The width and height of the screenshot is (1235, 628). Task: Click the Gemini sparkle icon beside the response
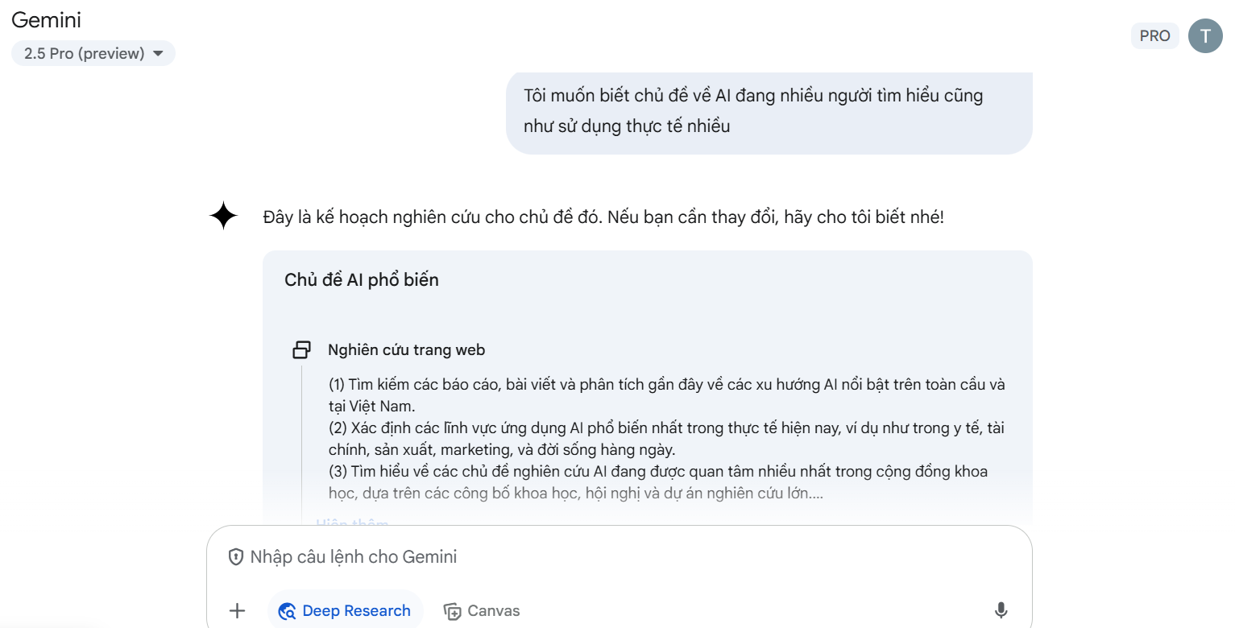[x=223, y=217]
